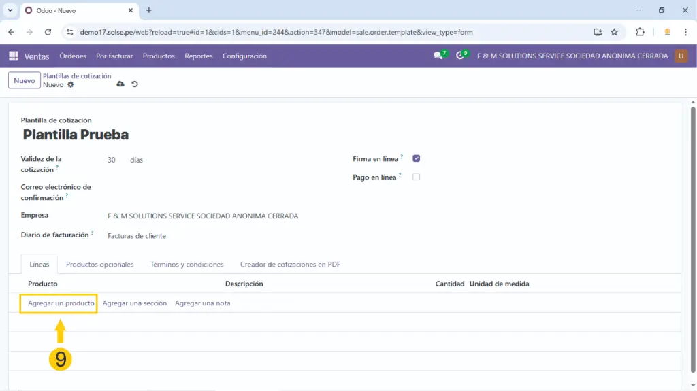Switch to the Productos opcionales tab
This screenshot has width=697, height=391.
99,265
